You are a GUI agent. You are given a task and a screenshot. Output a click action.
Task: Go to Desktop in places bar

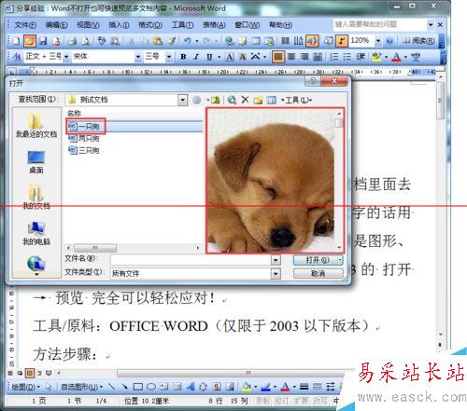[36, 162]
